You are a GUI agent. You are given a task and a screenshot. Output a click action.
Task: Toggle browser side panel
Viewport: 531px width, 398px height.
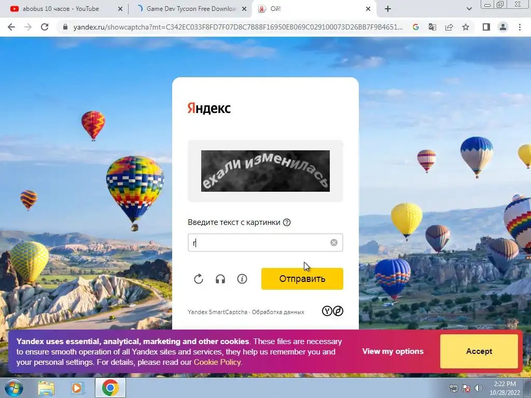(486, 27)
